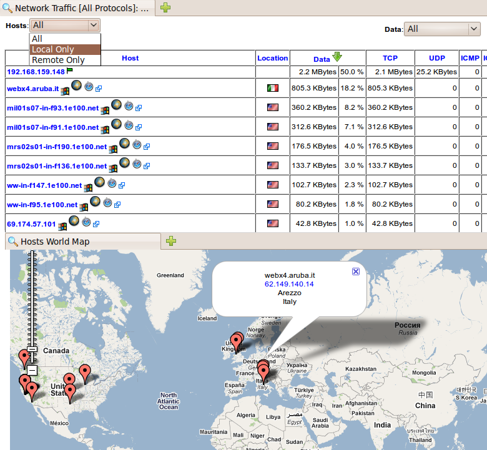Image resolution: width=487 pixels, height=450 pixels.
Task: Click the 50.0 % cell for 192.168.159.148
Action: [352, 72]
